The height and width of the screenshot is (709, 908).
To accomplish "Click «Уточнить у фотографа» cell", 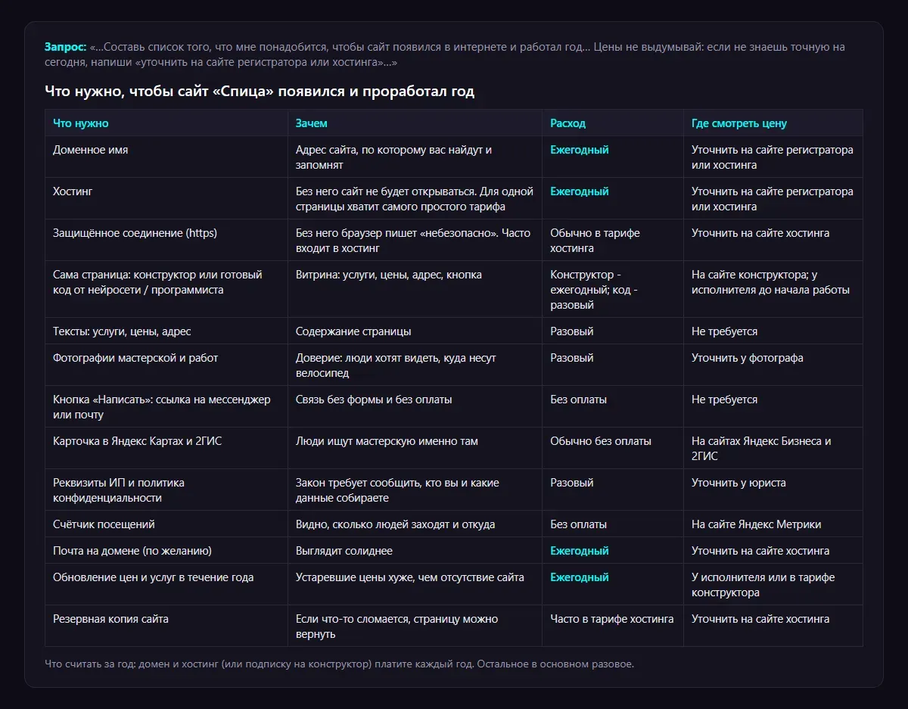I will coord(773,365).
